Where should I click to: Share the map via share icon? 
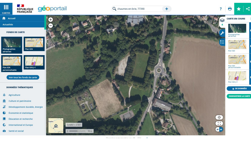click(248, 9)
